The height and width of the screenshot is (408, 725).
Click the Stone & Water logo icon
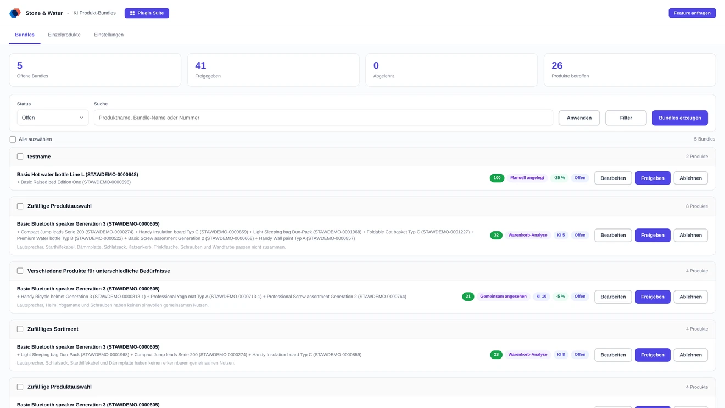point(15,13)
